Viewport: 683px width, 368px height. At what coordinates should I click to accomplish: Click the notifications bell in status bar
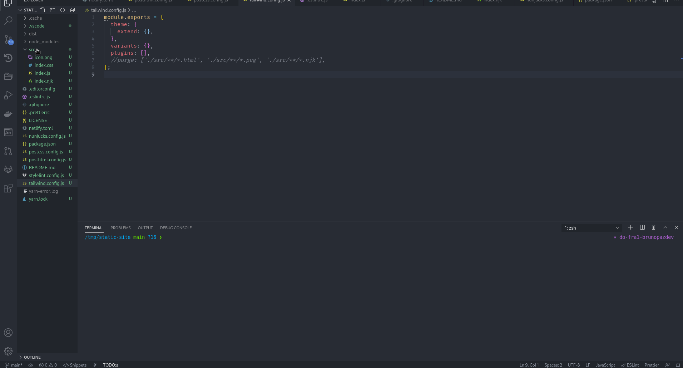(x=677, y=365)
